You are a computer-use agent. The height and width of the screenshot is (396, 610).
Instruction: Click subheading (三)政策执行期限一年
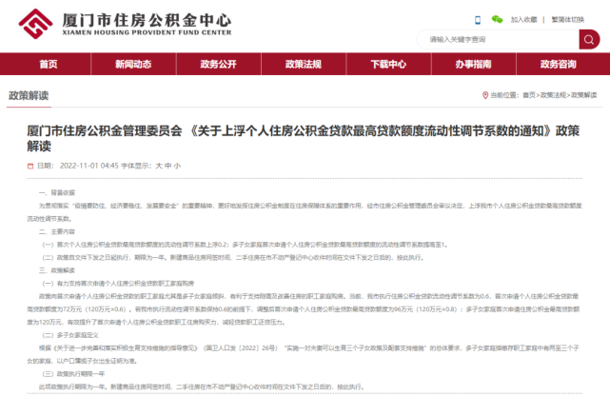point(73,374)
